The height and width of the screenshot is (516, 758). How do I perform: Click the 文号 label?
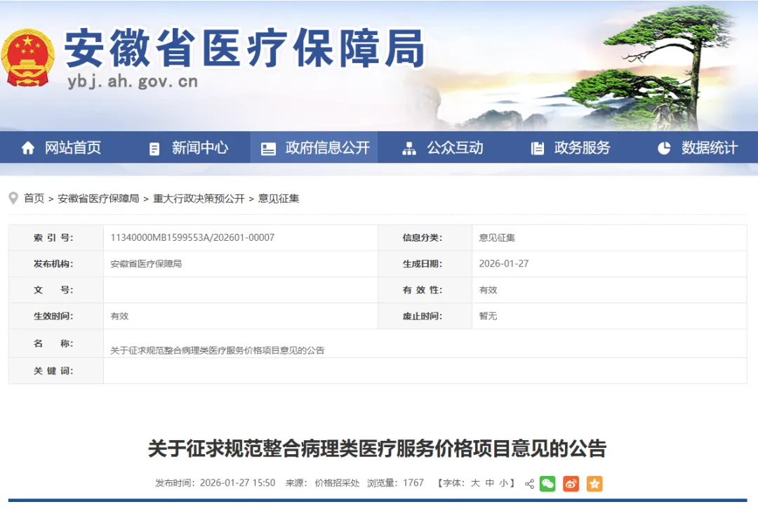tap(53, 290)
